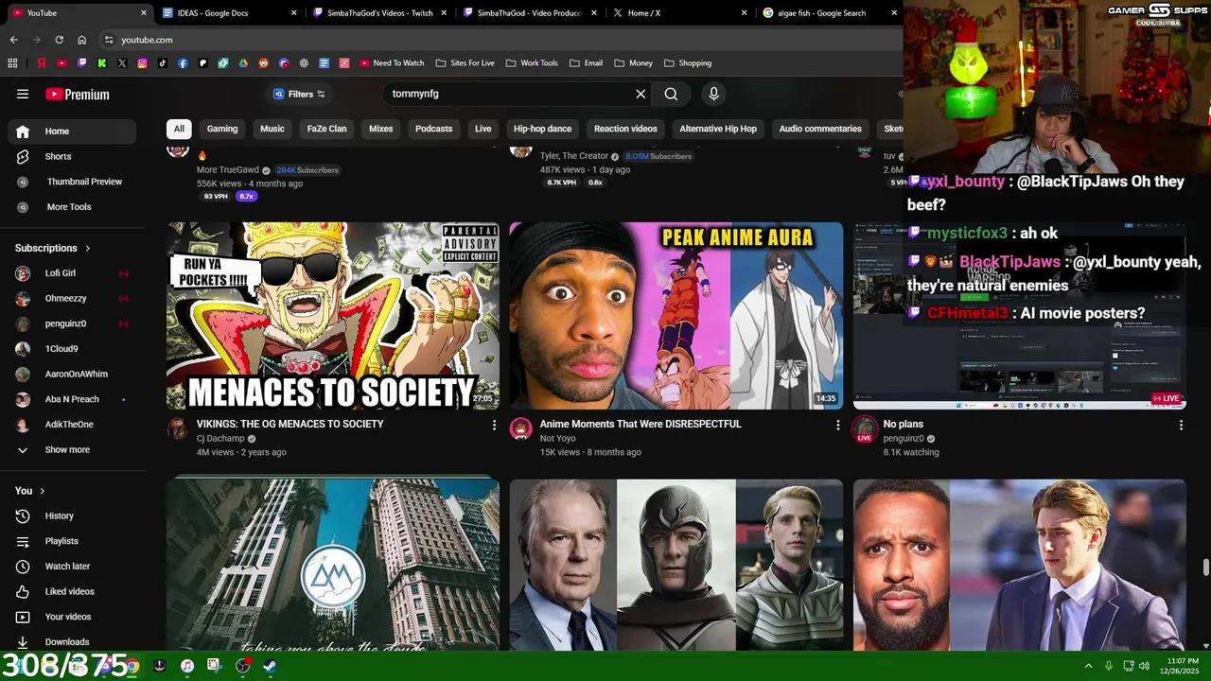Select the Alternative Hip Hop chip
Viewport: 1211px width, 681px height.
(x=718, y=129)
